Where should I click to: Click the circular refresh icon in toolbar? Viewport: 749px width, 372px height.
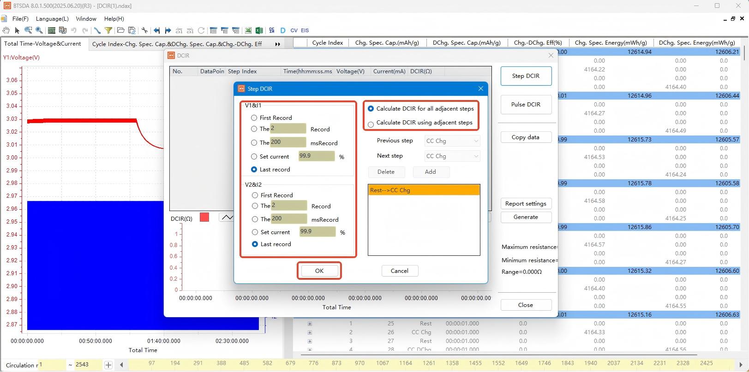click(201, 30)
